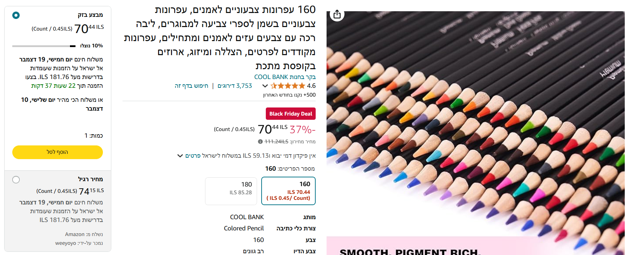Click the 10% claimed deal progress bar

click(x=44, y=46)
